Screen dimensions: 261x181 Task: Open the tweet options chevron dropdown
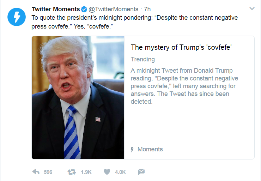[252, 8]
